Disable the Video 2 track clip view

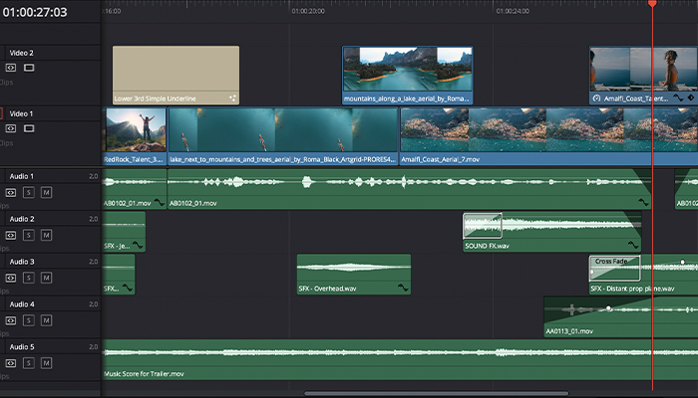click(x=29, y=68)
